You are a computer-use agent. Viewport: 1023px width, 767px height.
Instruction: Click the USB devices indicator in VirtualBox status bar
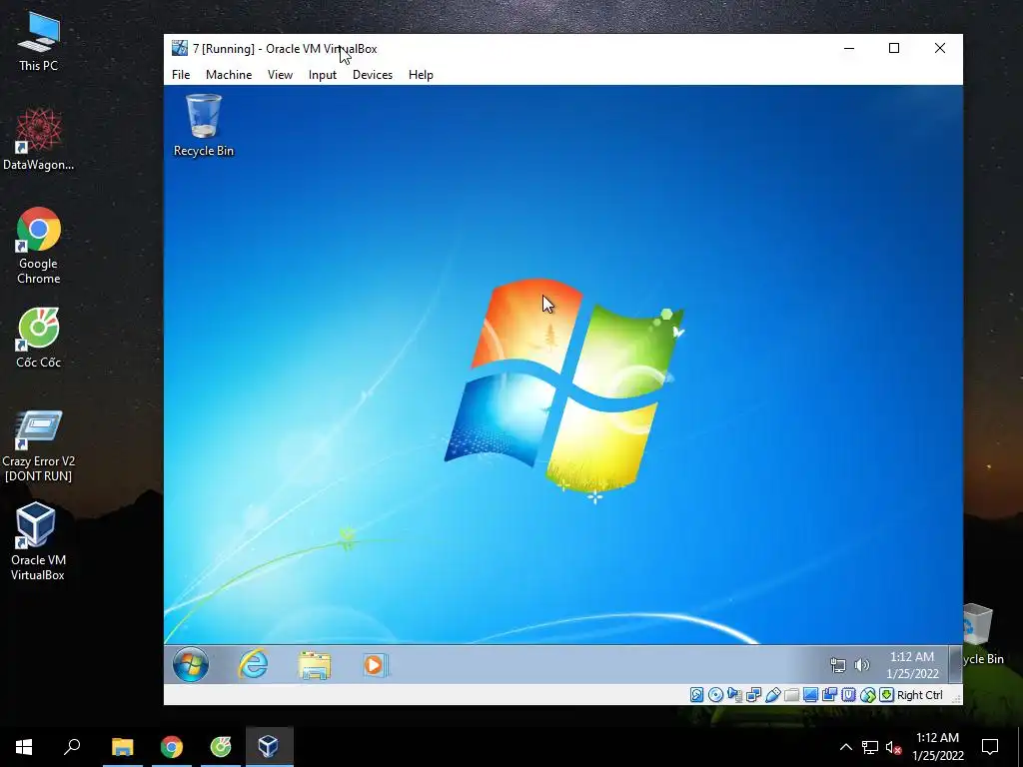point(773,695)
